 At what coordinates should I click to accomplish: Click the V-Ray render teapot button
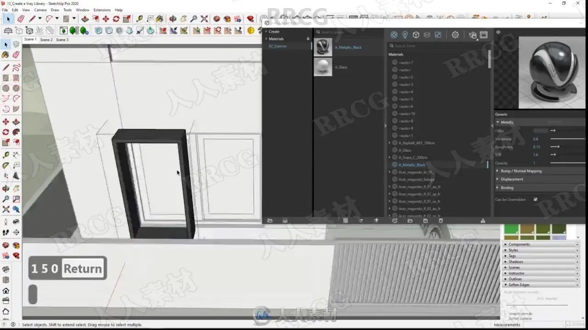pos(473,35)
